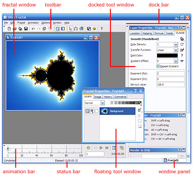Toggle the Background layer's empty checkbox
195x176 pixels.
97,111
